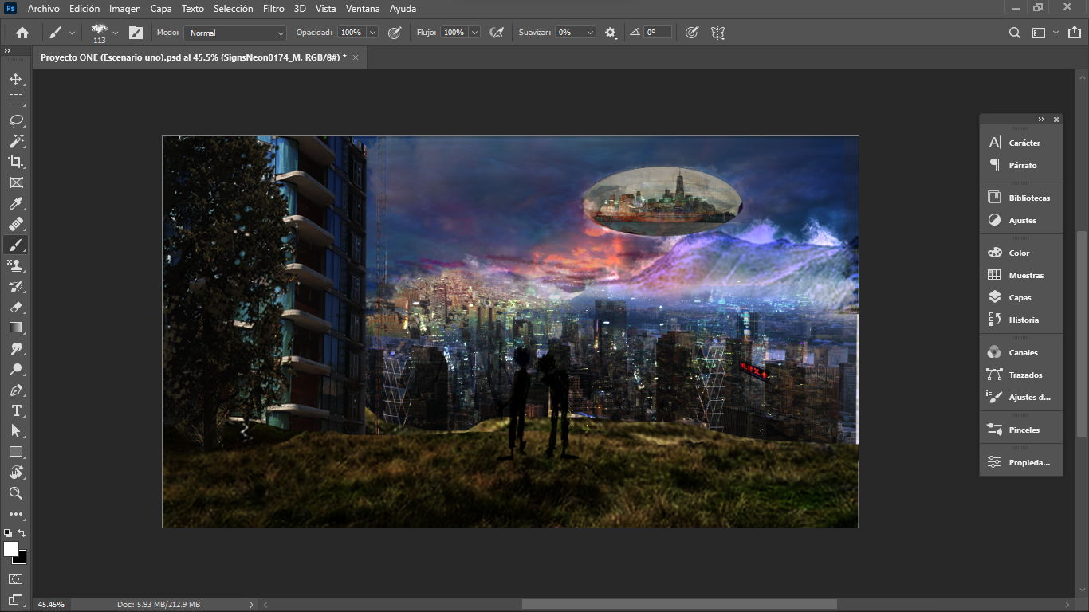Select the Eyedropper tool
Screen dimensions: 1089x612
pyautogui.click(x=16, y=204)
